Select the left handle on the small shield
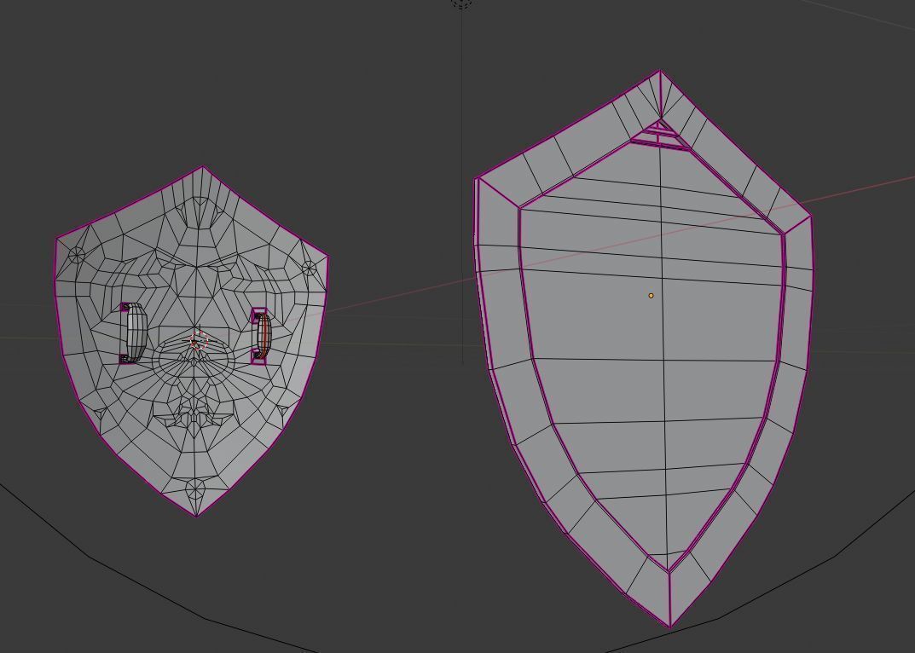The image size is (915, 653). pyautogui.click(x=134, y=333)
